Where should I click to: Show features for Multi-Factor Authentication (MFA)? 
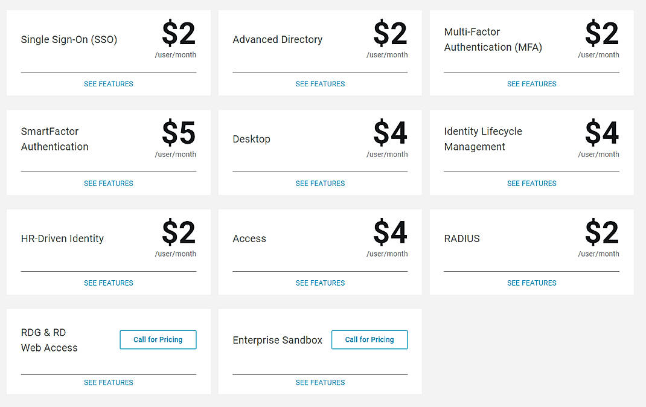click(532, 84)
